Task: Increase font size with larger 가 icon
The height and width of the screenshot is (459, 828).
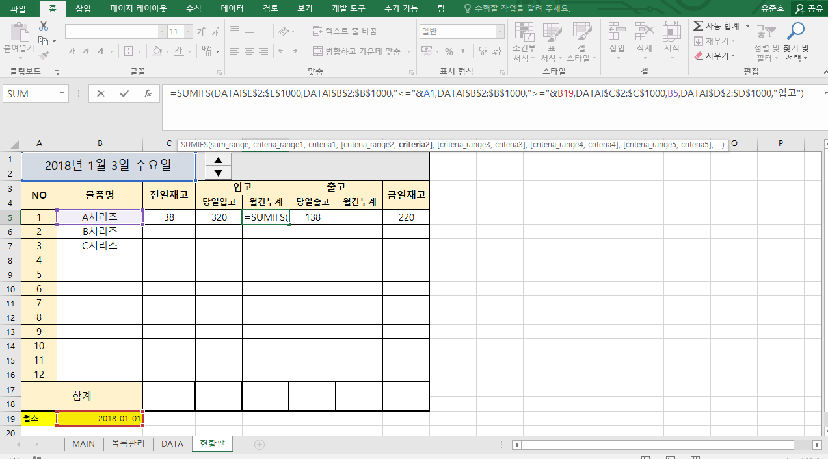Action: 201,32
